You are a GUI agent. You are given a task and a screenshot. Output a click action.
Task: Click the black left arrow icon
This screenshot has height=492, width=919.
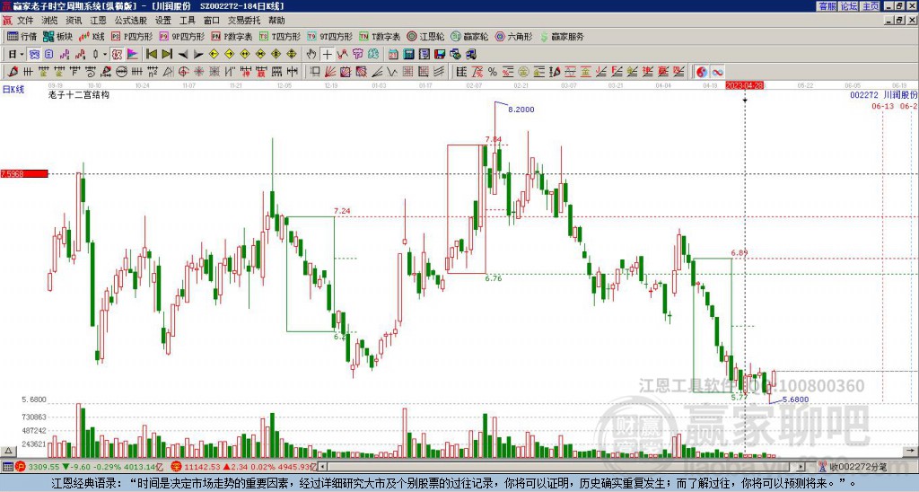coord(183,54)
